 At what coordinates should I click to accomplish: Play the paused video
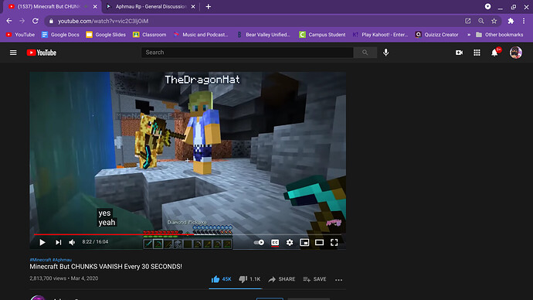click(42, 242)
